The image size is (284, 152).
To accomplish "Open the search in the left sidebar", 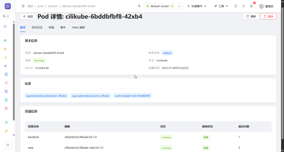I will [x=7, y=16].
